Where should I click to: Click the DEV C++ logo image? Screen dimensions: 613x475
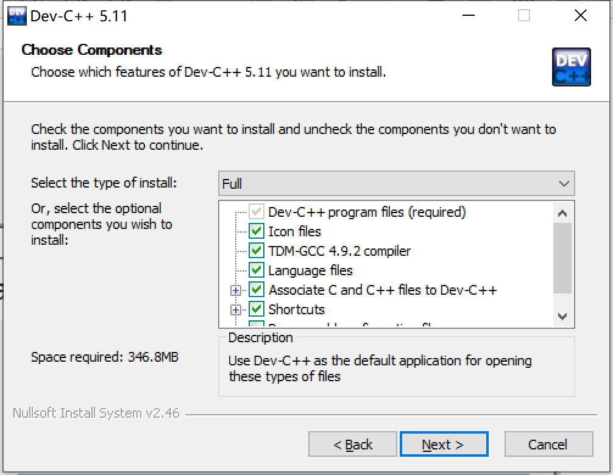click(x=571, y=67)
